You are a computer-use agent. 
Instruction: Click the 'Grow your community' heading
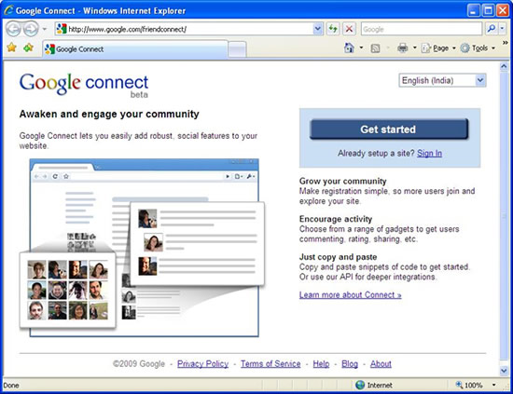pyautogui.click(x=342, y=181)
